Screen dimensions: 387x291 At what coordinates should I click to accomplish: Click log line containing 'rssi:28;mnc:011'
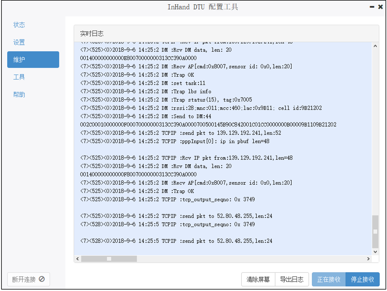click(201, 108)
